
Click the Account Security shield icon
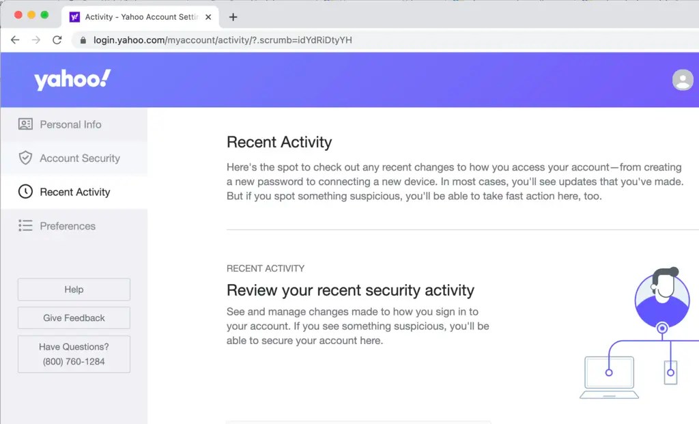click(25, 158)
